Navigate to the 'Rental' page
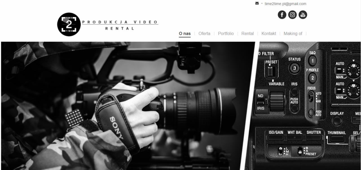Image resolution: width=361 pixels, height=170 pixels. pos(247,33)
